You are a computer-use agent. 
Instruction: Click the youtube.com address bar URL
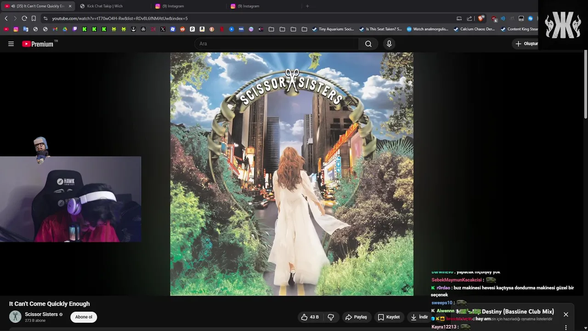tap(120, 18)
